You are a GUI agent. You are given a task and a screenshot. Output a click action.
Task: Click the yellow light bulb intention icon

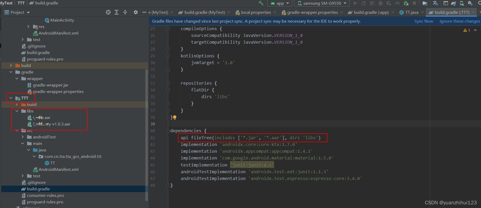click(175, 117)
